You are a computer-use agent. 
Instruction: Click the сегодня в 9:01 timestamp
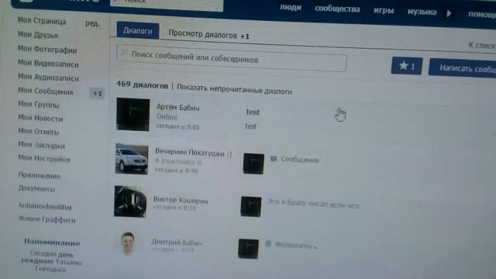(x=177, y=126)
